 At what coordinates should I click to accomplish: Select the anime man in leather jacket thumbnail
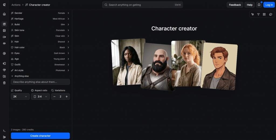coord(219,66)
